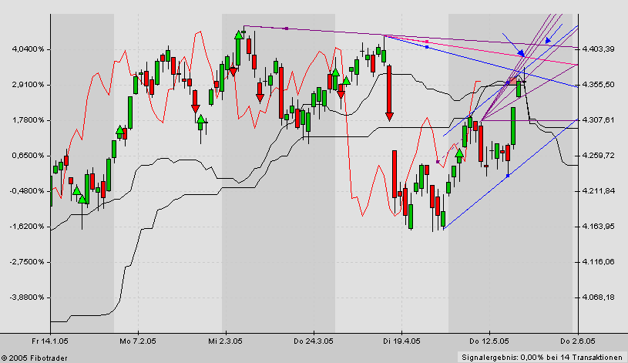Image resolution: width=628 pixels, height=363 pixels.
Task: Click the 4.403,39 price label
Action: point(599,49)
